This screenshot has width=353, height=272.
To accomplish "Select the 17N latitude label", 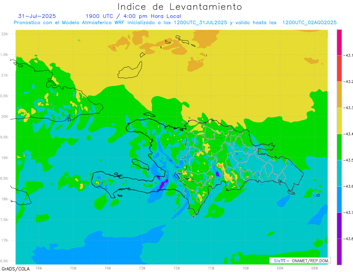I will point(5,240).
